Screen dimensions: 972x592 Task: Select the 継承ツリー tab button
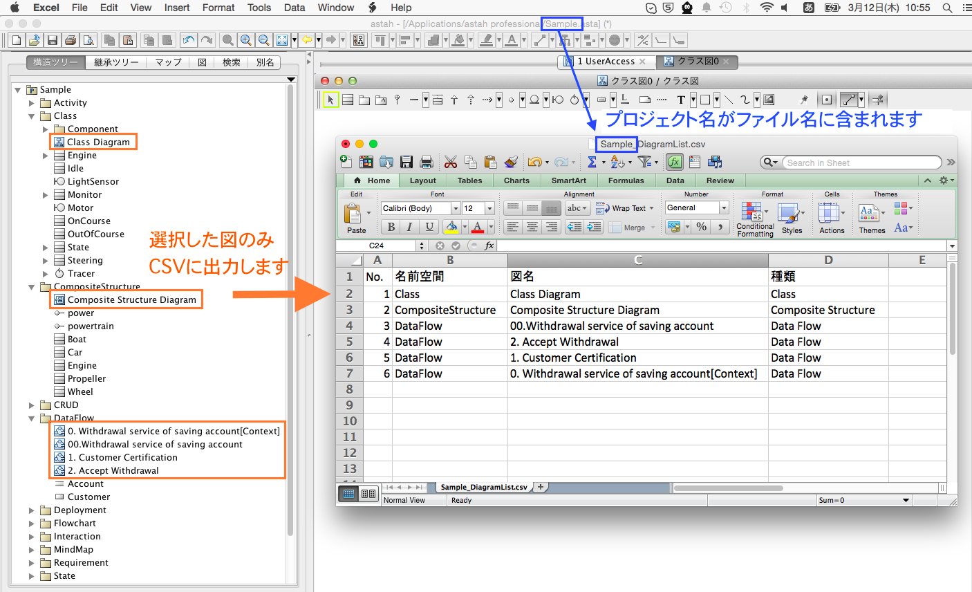(x=115, y=62)
